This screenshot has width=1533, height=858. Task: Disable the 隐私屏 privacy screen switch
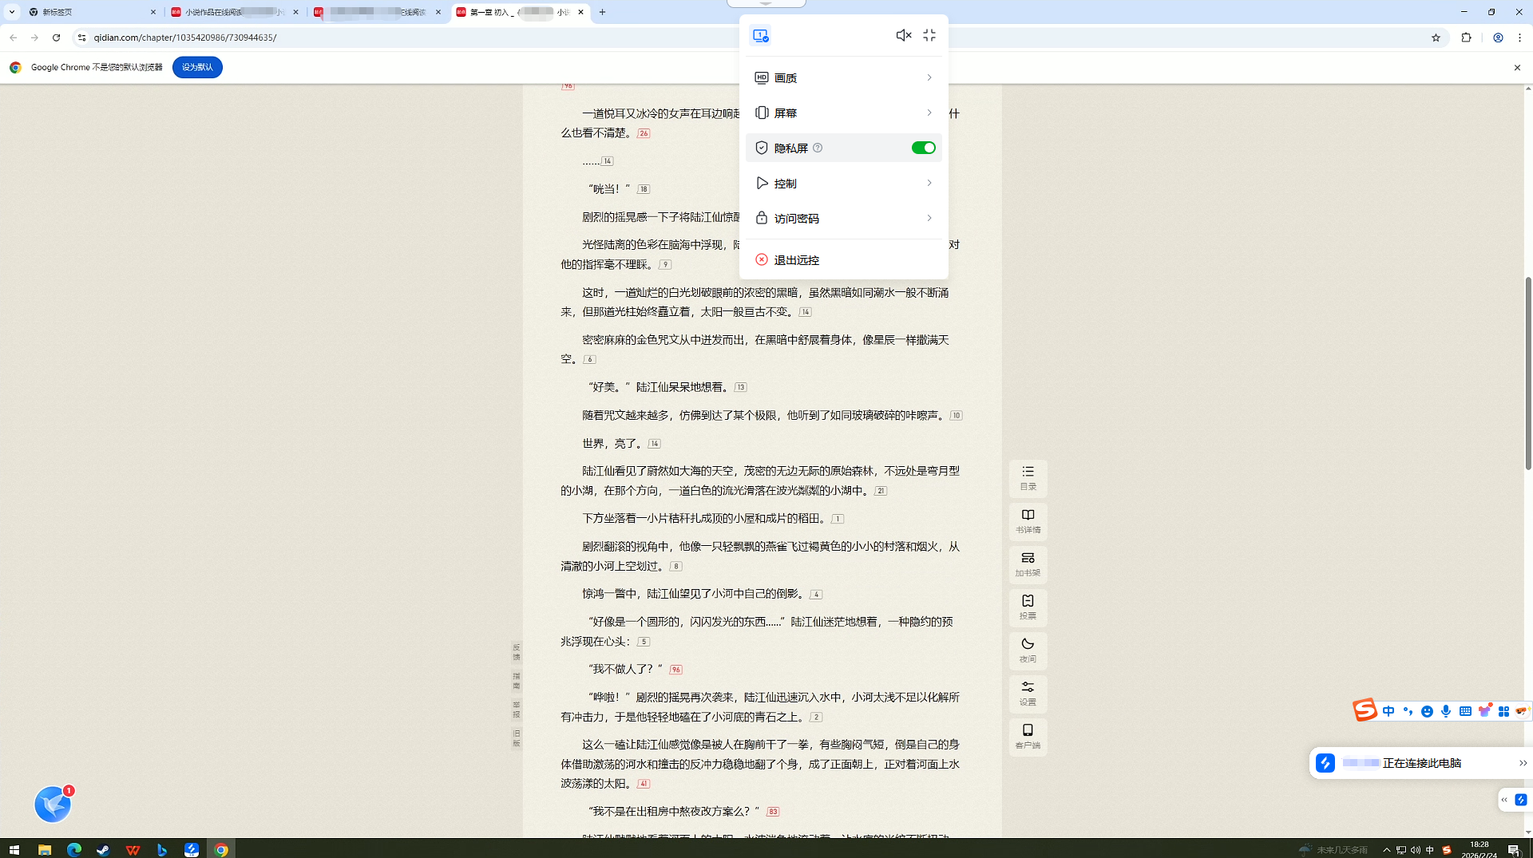pyautogui.click(x=924, y=147)
